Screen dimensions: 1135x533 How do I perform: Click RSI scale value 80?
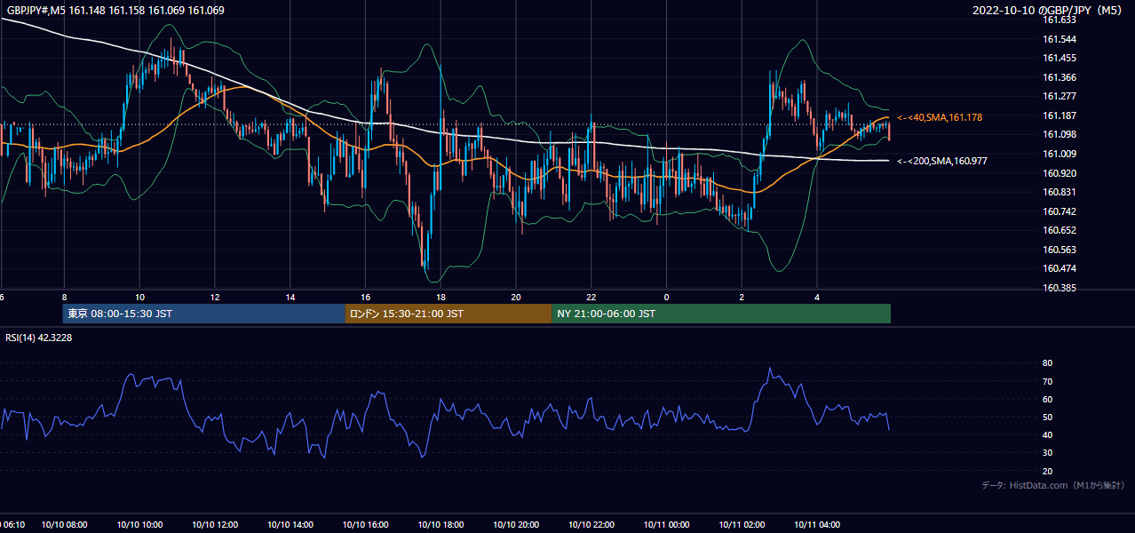click(x=1048, y=363)
